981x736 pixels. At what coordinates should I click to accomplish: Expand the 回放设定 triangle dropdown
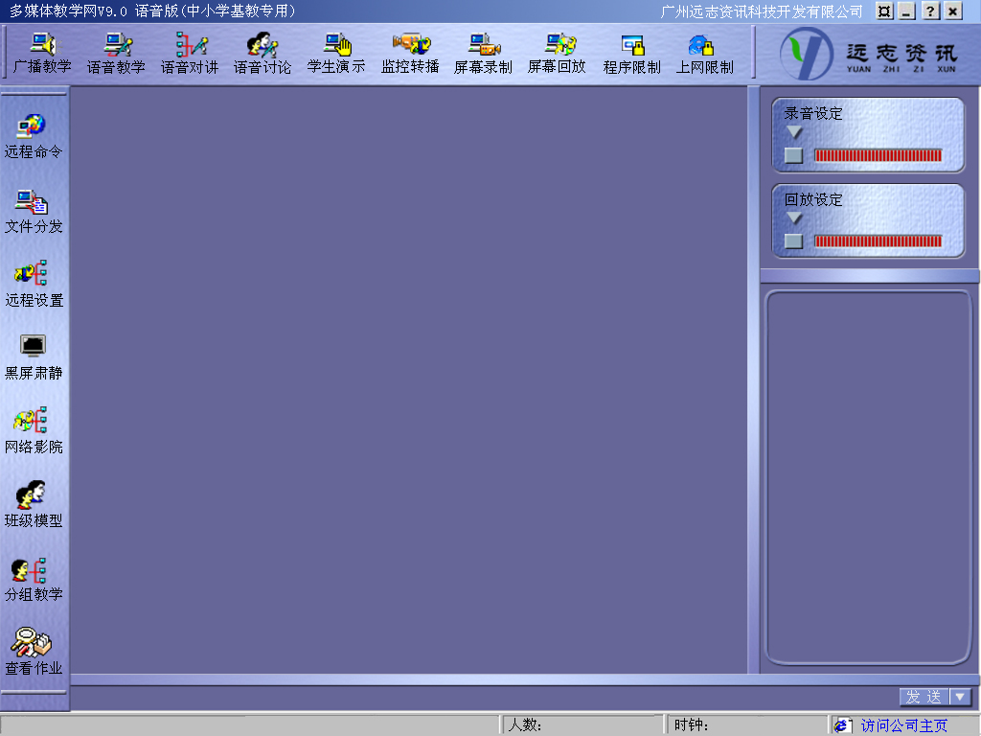pyautogui.click(x=794, y=218)
